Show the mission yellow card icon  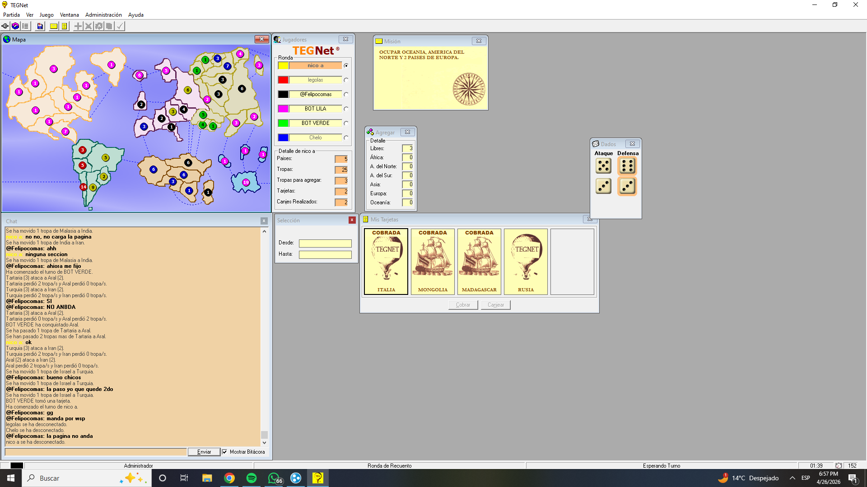click(x=54, y=26)
